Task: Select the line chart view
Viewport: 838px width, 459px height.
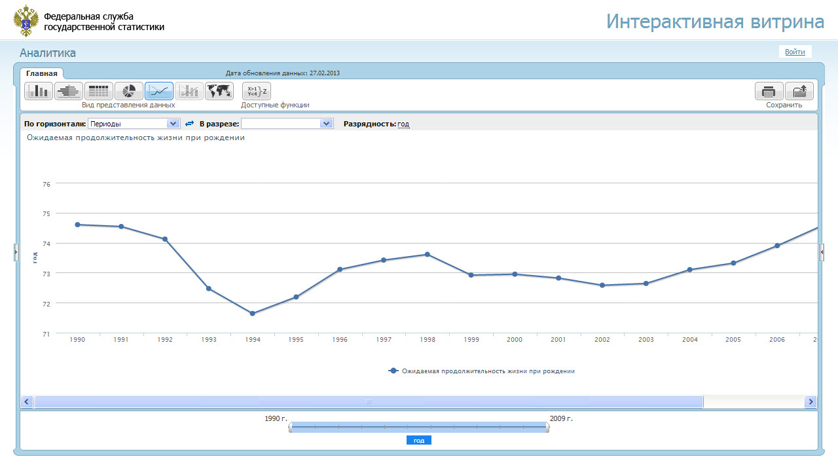Action: point(159,91)
